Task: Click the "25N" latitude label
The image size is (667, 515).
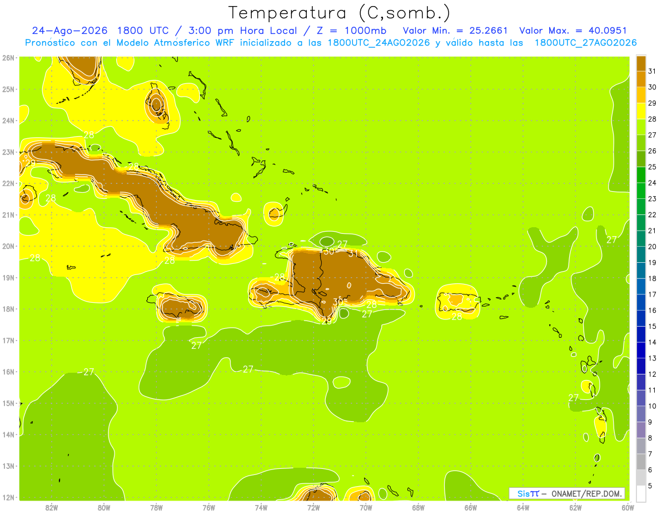Action: coord(8,89)
